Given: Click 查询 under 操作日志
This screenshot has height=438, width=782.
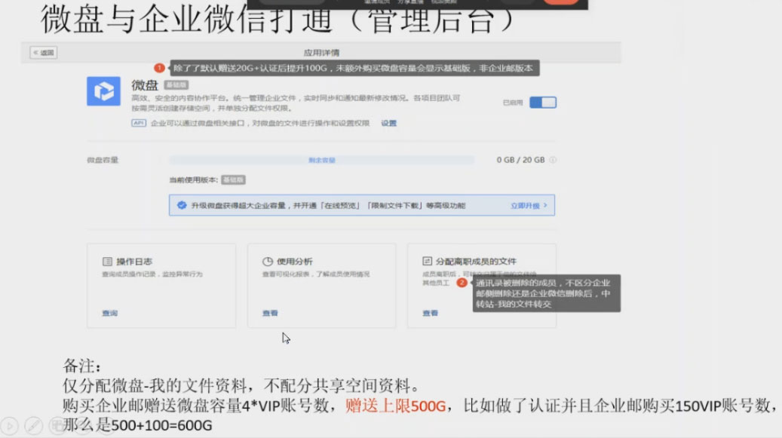Looking at the screenshot, I should [x=110, y=312].
